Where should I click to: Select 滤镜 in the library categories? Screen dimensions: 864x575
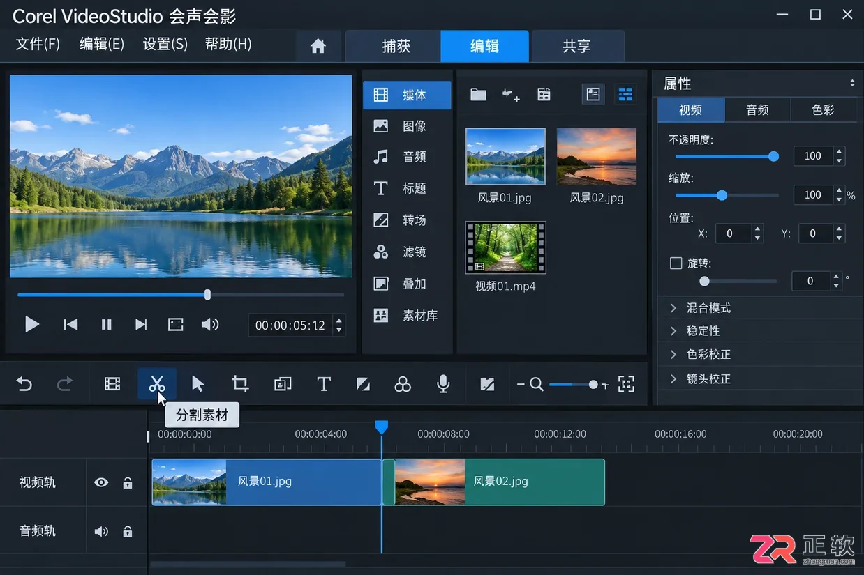click(408, 252)
